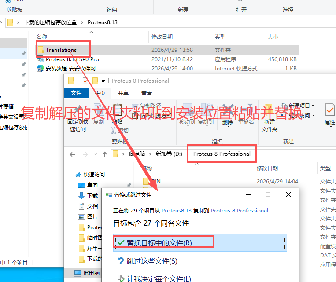
Task: Choose 替换目标中的文件(R) option
Action: (200, 243)
